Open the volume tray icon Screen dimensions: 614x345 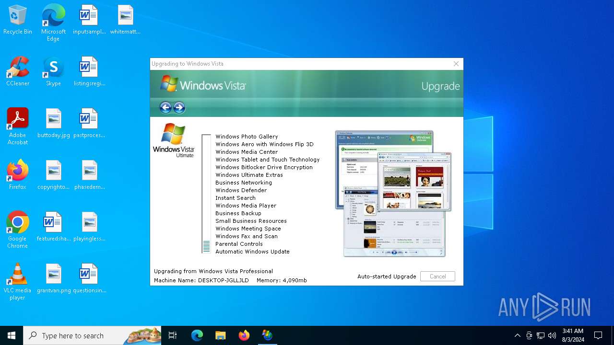click(552, 335)
